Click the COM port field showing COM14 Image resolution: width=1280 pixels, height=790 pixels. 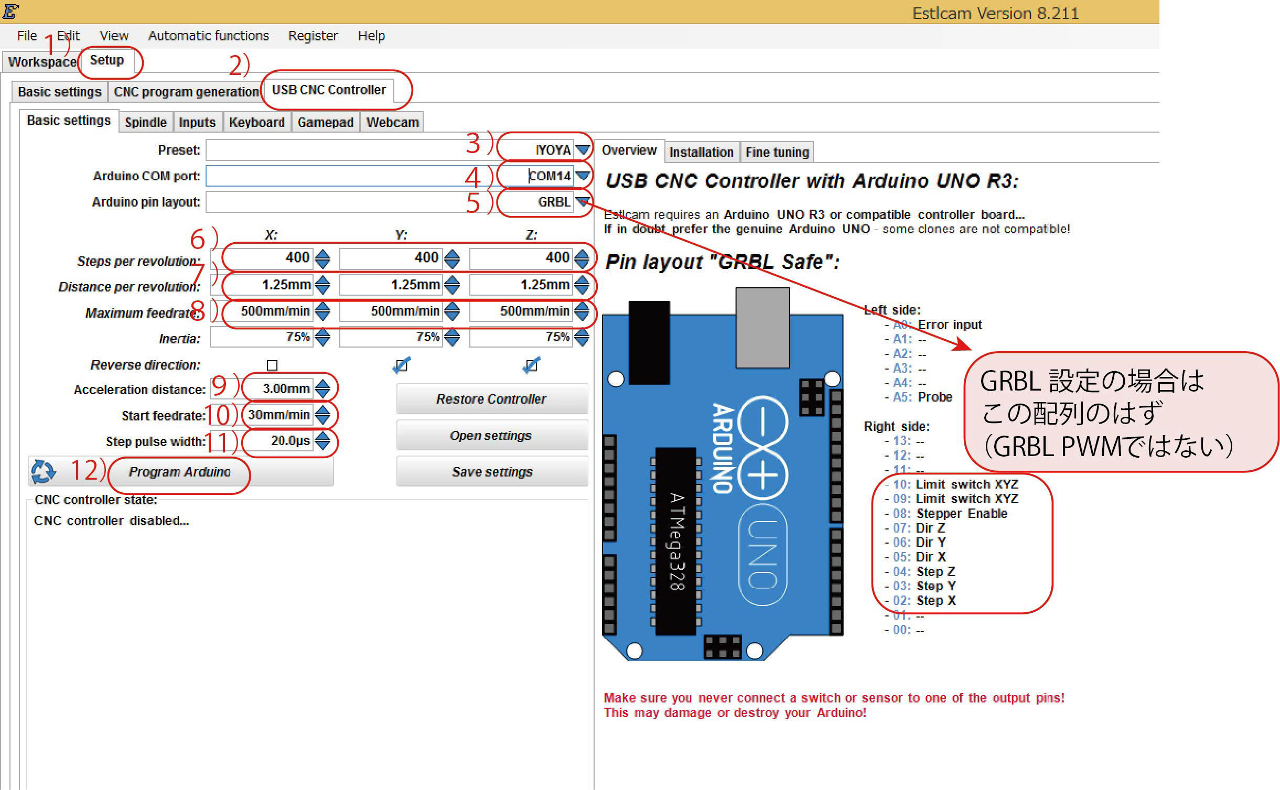pos(390,176)
